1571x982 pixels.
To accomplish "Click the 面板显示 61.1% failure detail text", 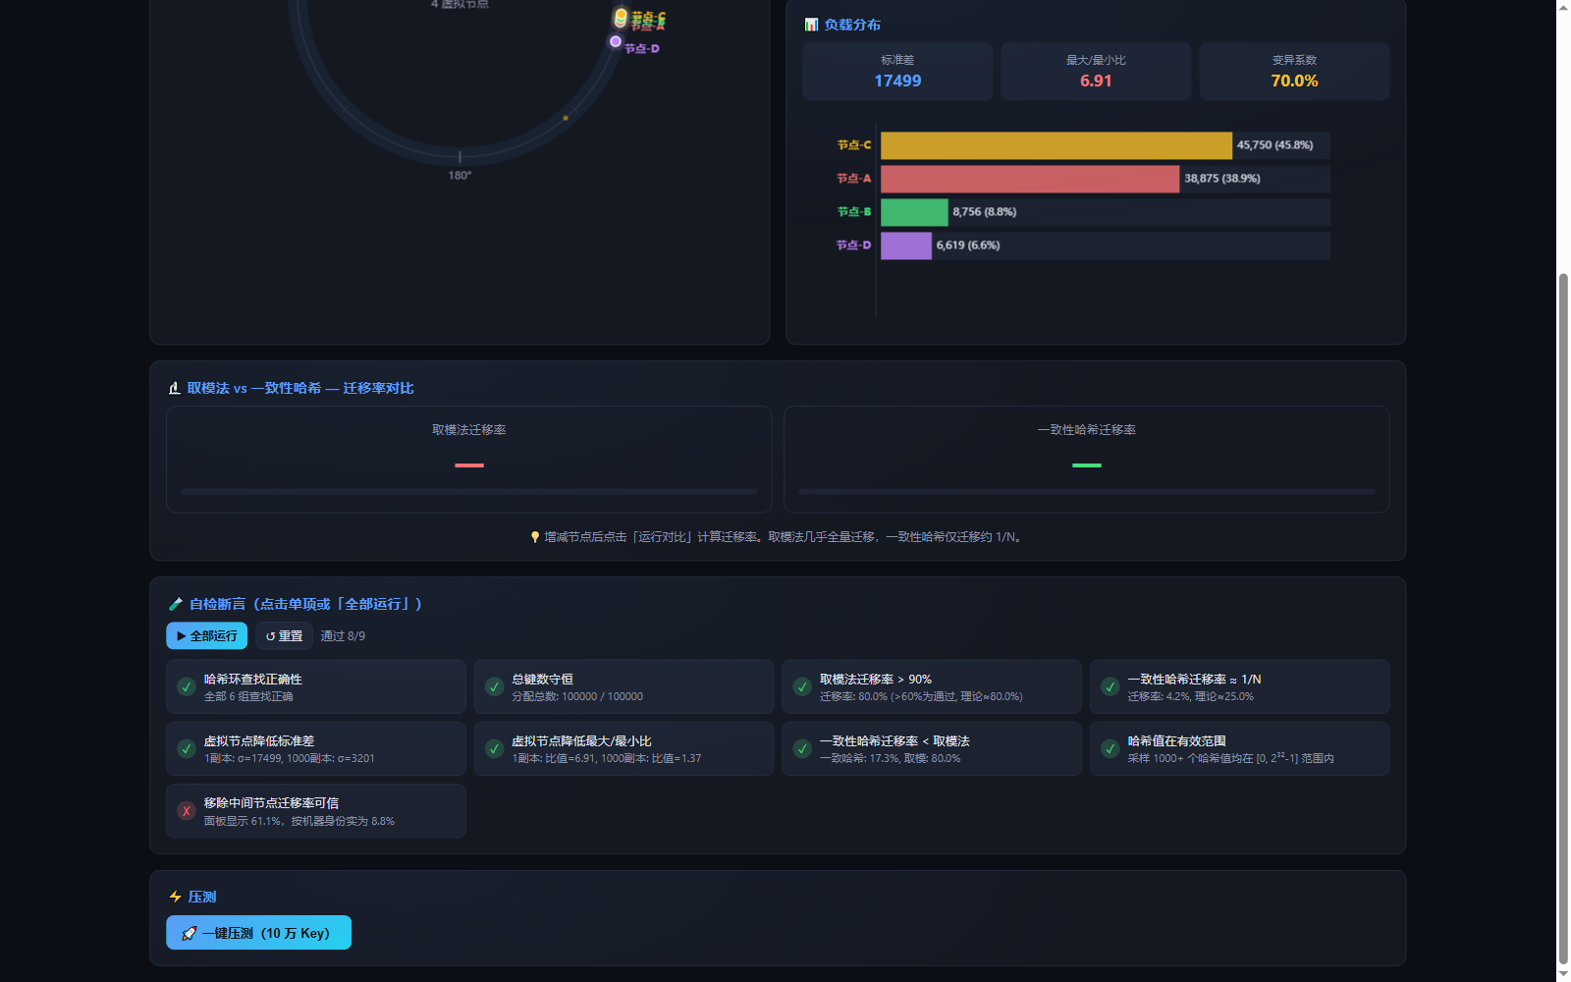I will click(x=299, y=821).
